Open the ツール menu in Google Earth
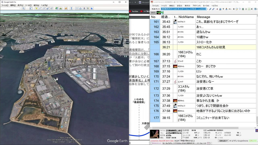The height and width of the screenshot is (145, 258). pyautogui.click(x=28, y=5)
